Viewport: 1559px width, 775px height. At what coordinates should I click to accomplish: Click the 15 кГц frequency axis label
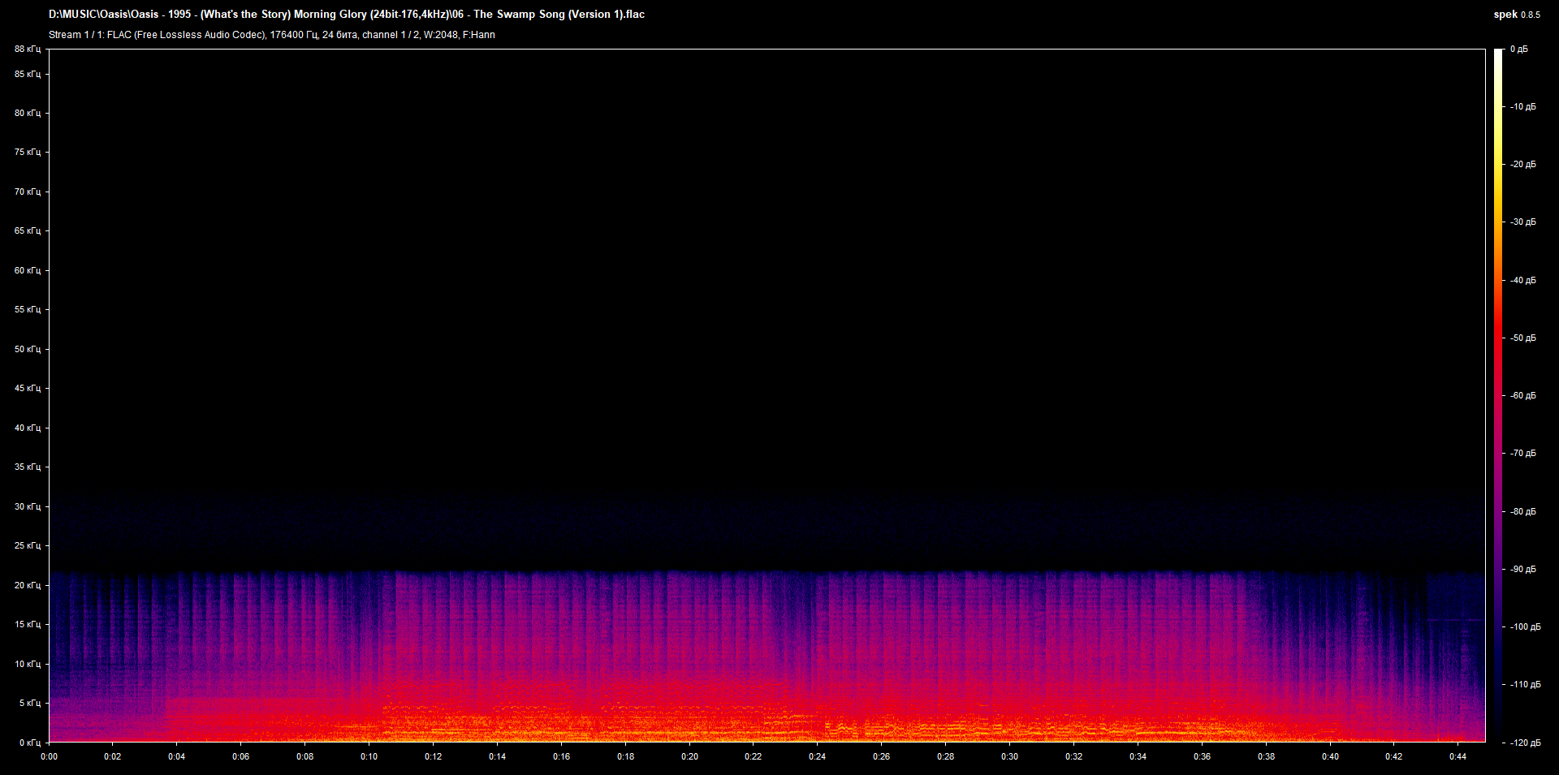(x=28, y=625)
